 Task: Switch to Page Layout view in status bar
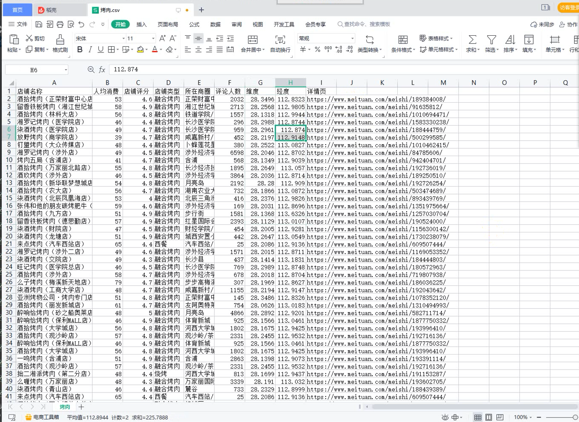click(x=489, y=417)
